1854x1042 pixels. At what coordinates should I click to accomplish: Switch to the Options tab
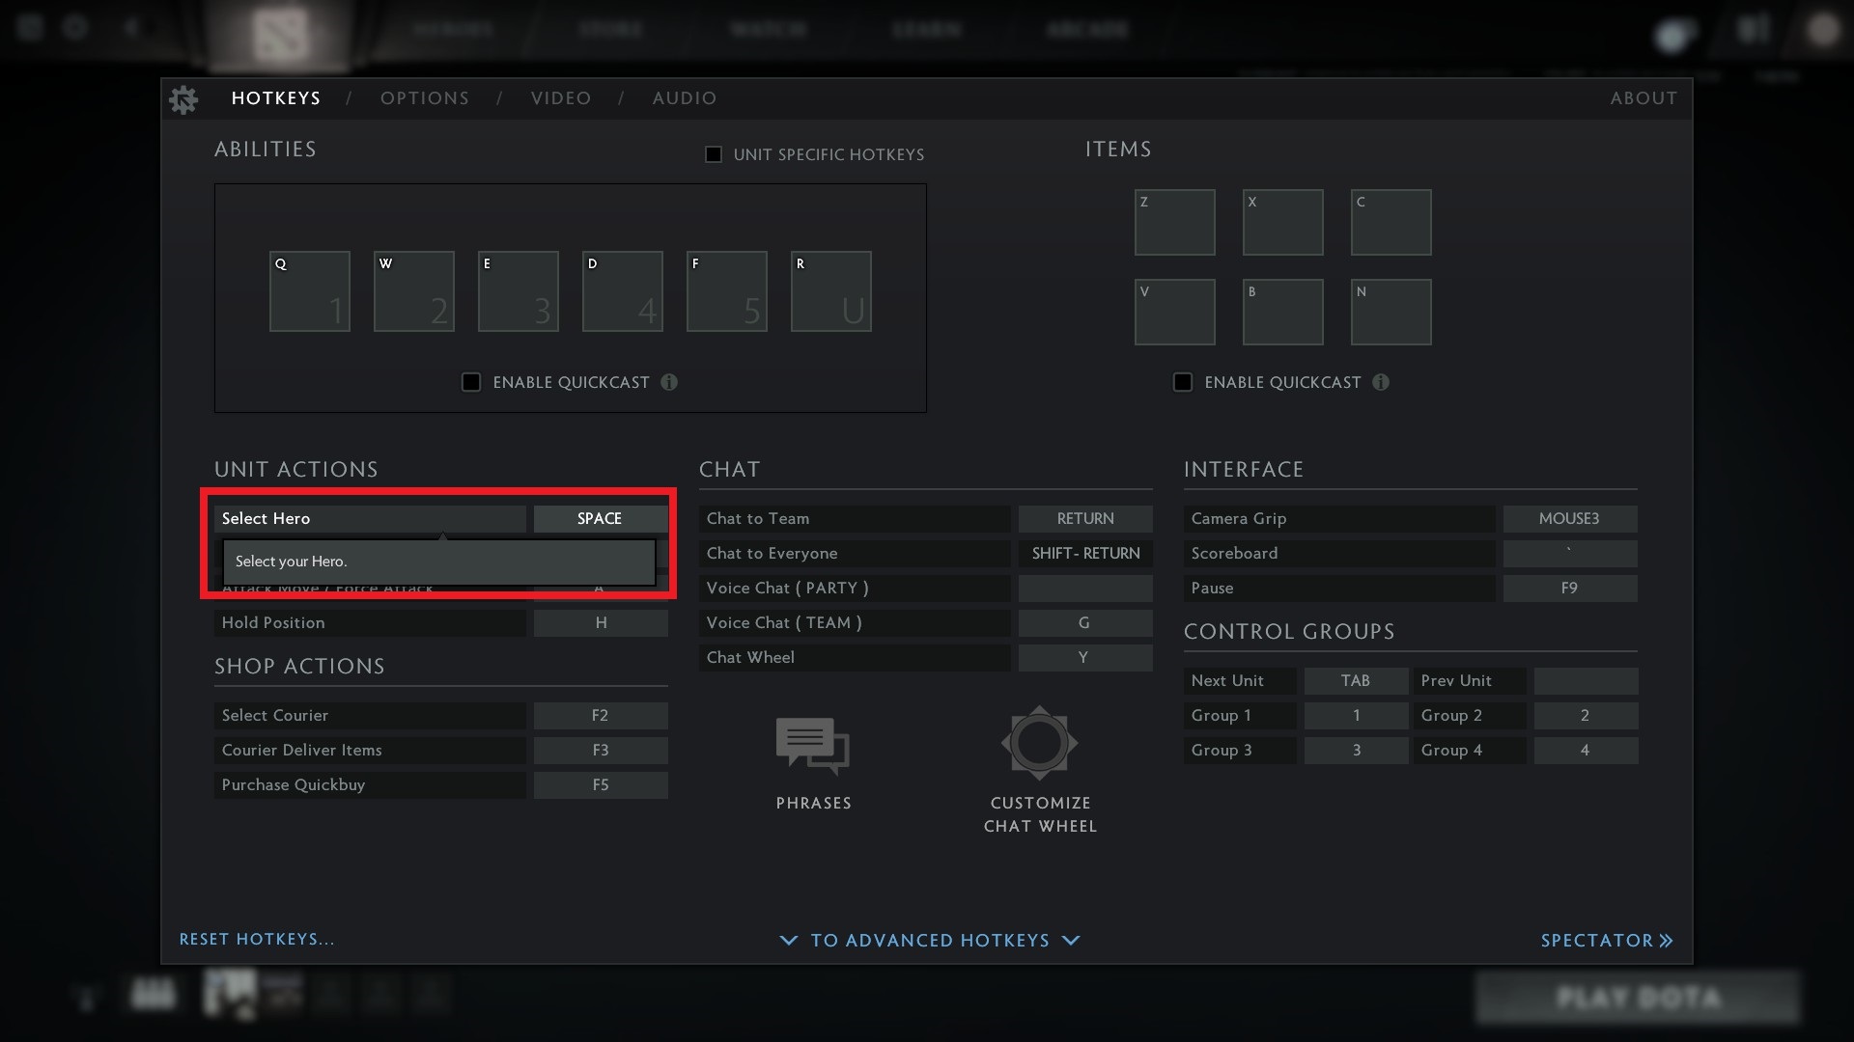(424, 98)
